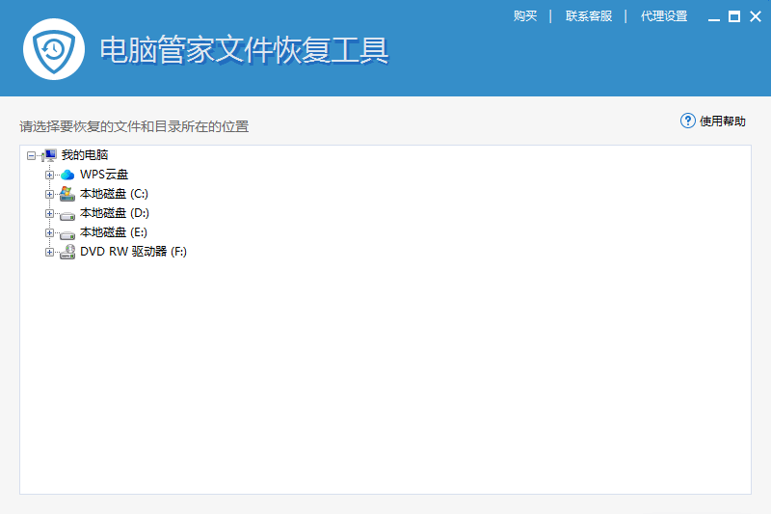
Task: Select 本地磁盘 (D:) label
Action: (115, 212)
